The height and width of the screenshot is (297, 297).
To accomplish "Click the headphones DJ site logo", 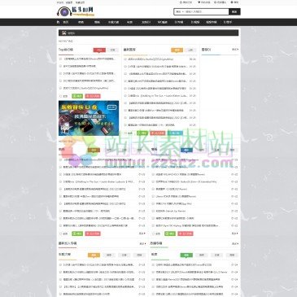I will [x=76, y=11].
